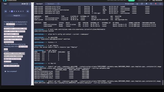Click the red stop recording icon

[x=156, y=4]
